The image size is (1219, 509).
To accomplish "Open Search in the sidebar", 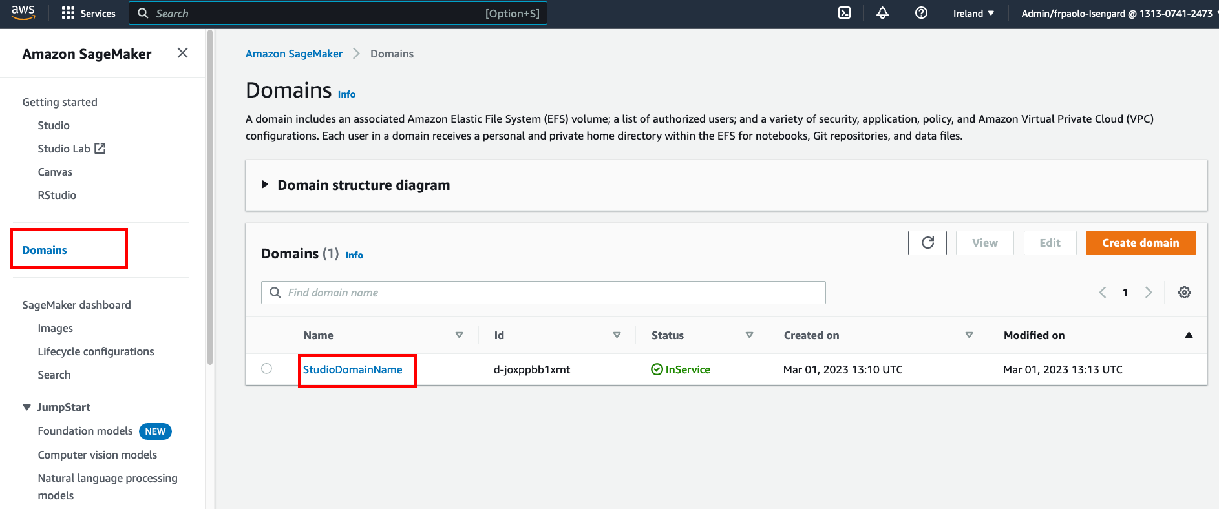I will coord(54,375).
